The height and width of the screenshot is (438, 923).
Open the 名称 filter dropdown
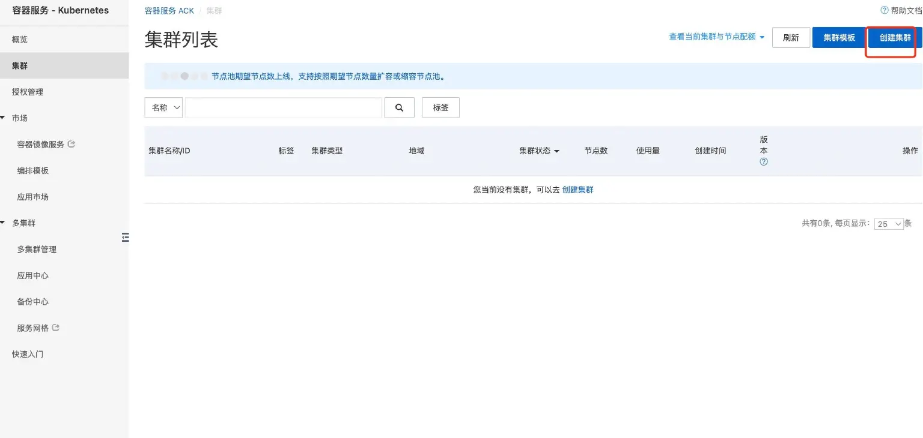pos(163,107)
